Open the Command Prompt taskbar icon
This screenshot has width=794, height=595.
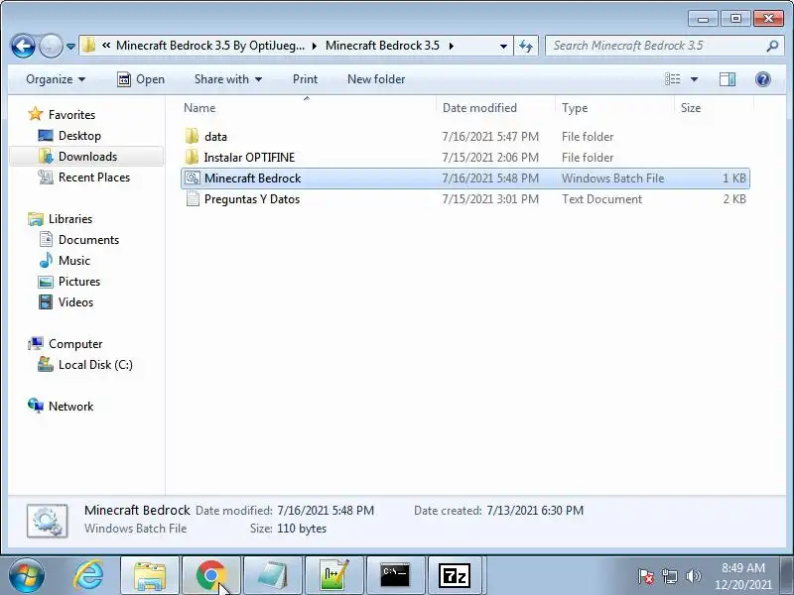[x=395, y=576]
